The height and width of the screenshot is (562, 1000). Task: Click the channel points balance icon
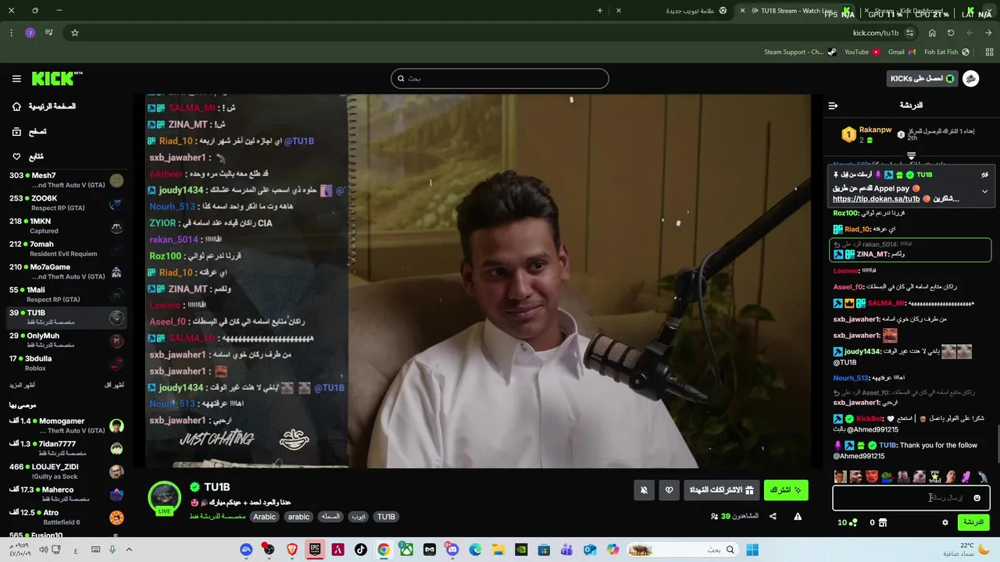(x=853, y=522)
